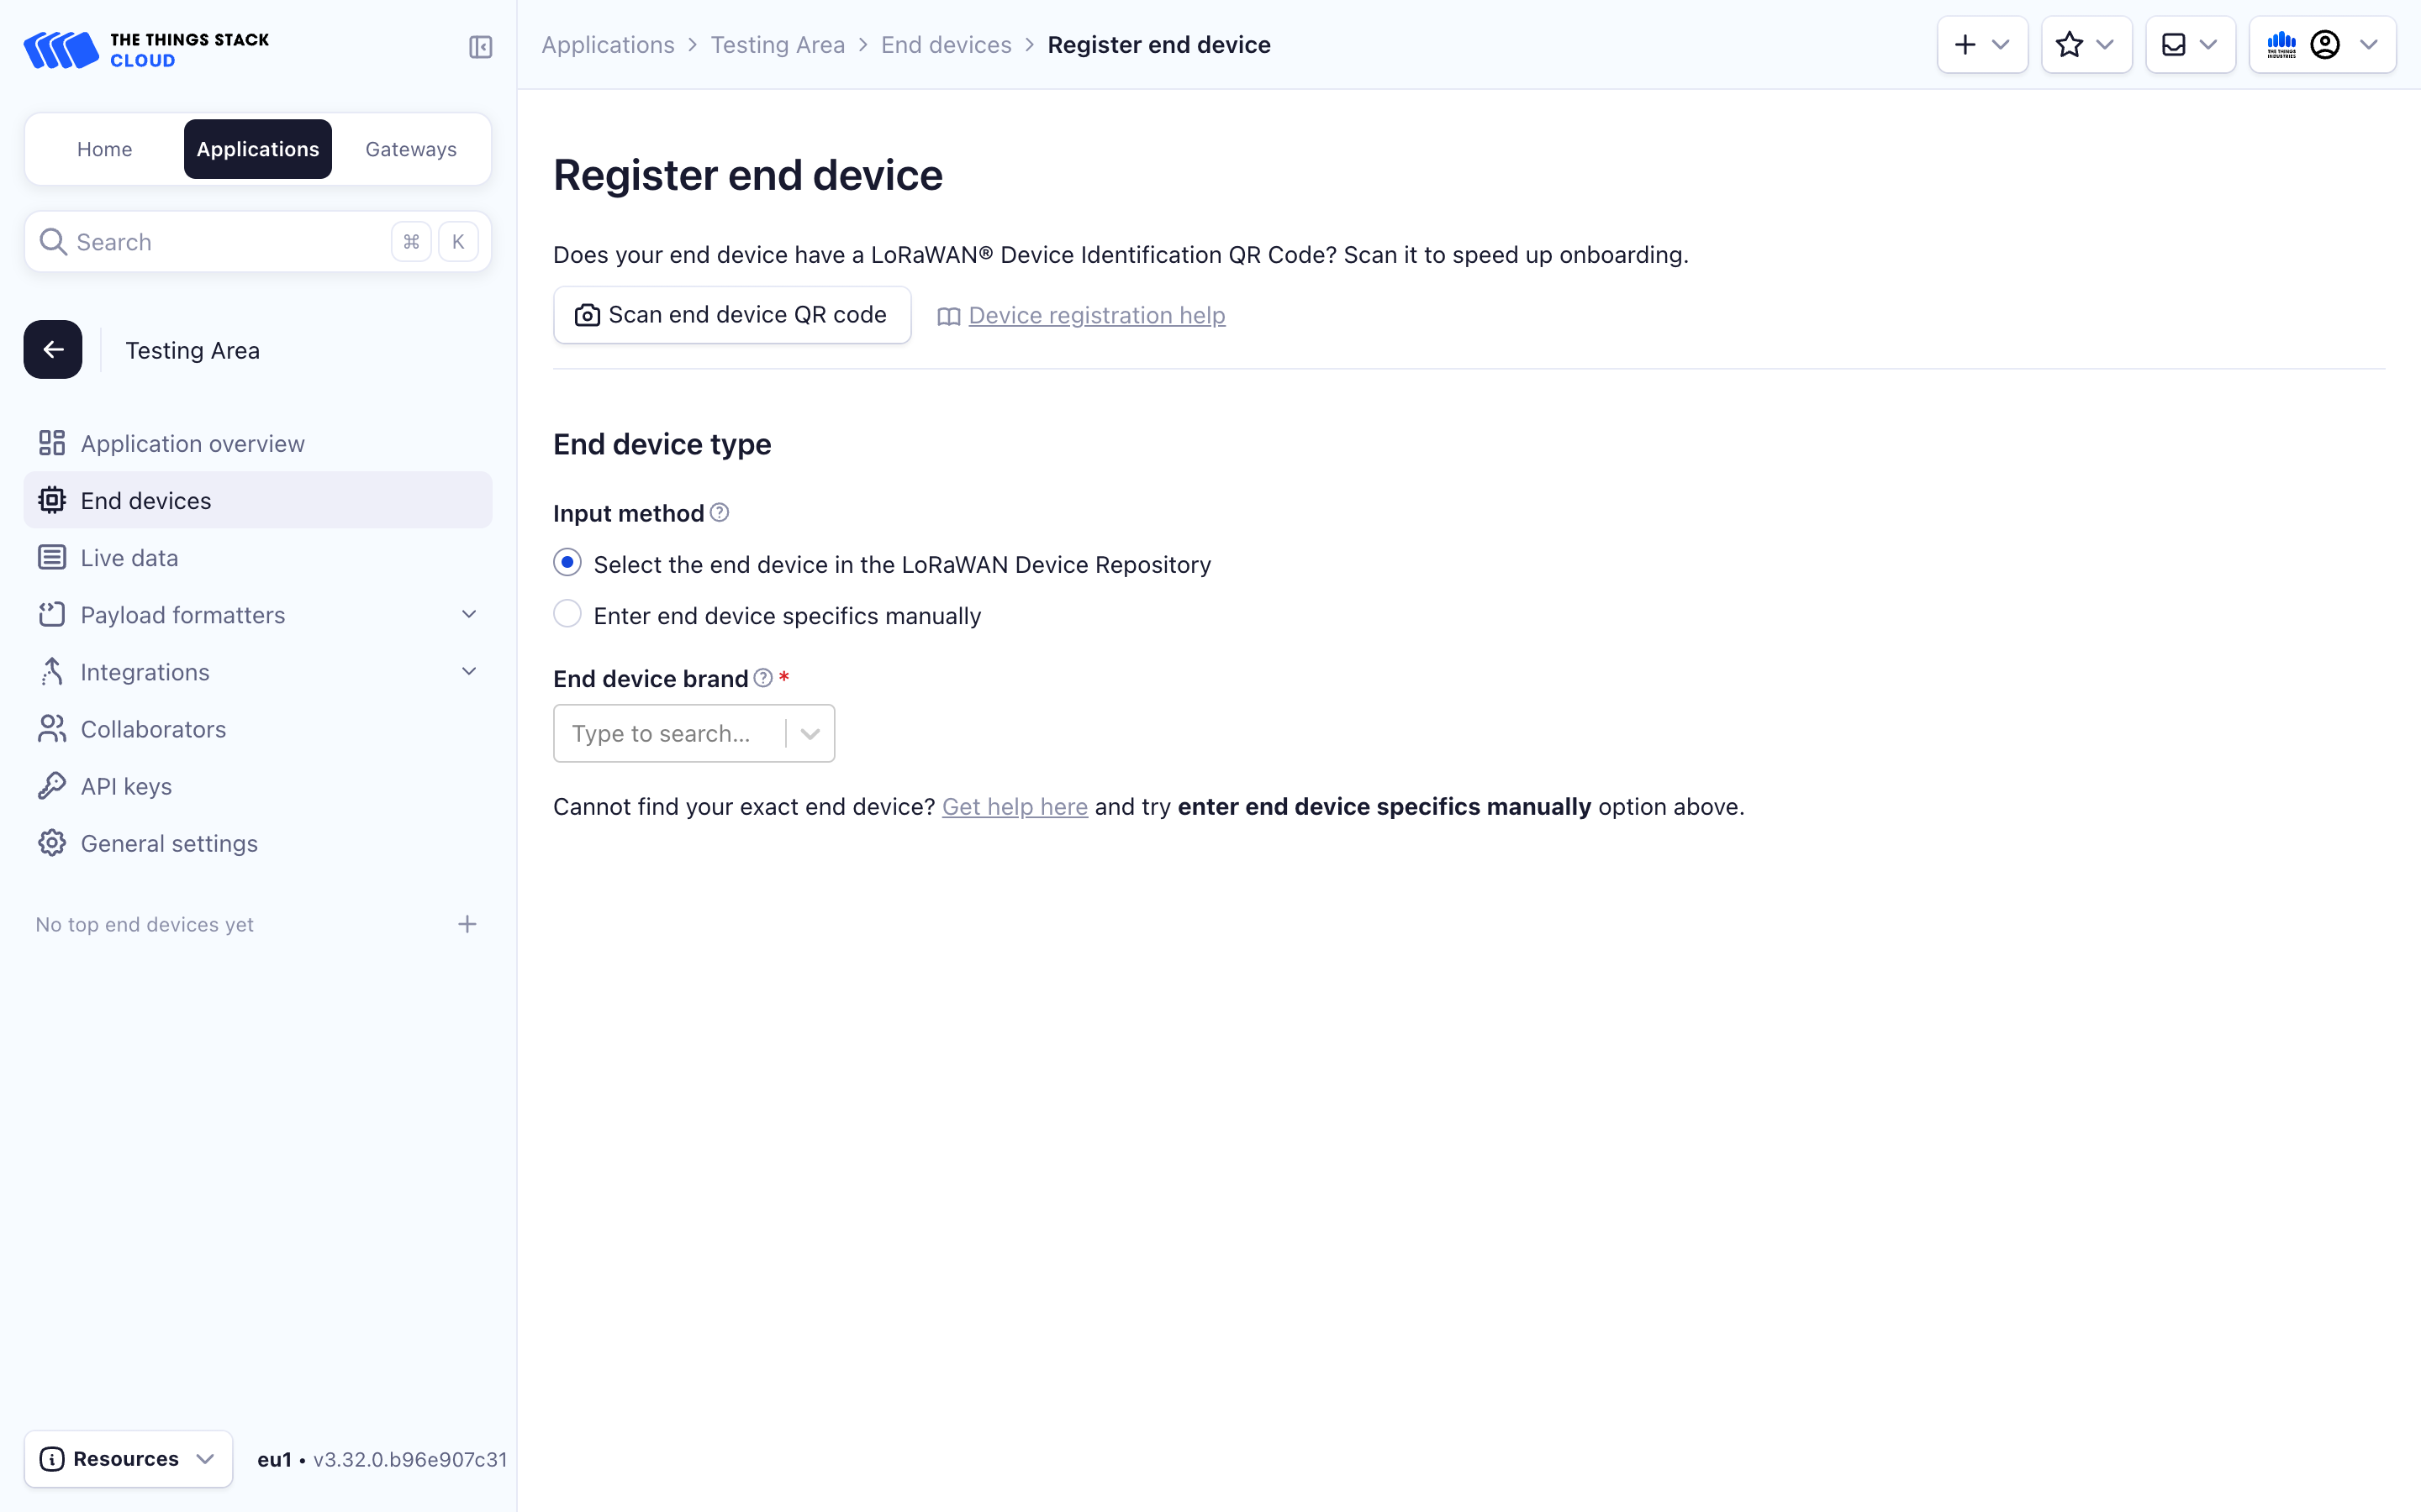Screen dimensions: 2421x1512
Task: Click the Integrations sidebar icon
Action: (x=52, y=670)
